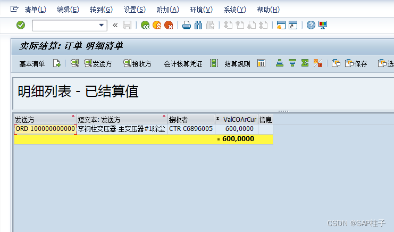Viewport: 394px width, 232px height.
Task: Click the 基本清单 button
Action: tap(32, 64)
